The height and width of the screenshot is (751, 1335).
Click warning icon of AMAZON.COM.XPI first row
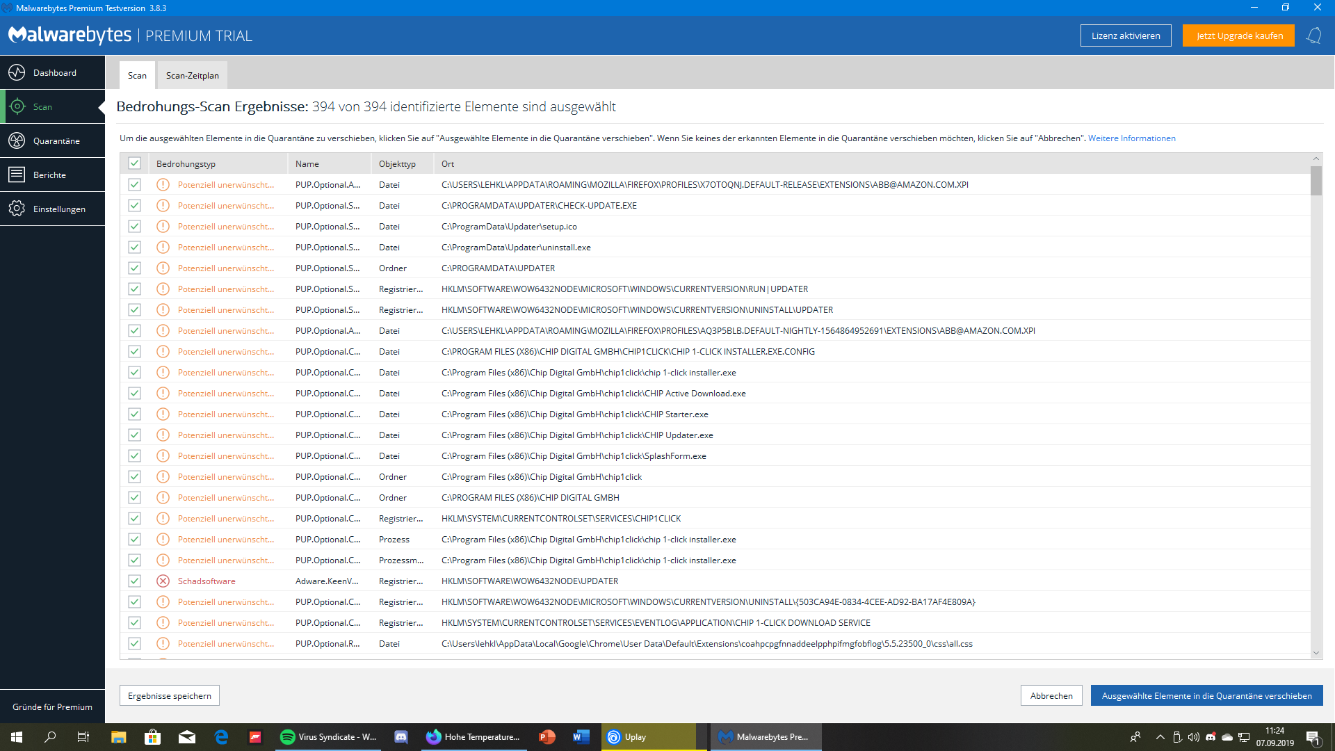coord(163,185)
